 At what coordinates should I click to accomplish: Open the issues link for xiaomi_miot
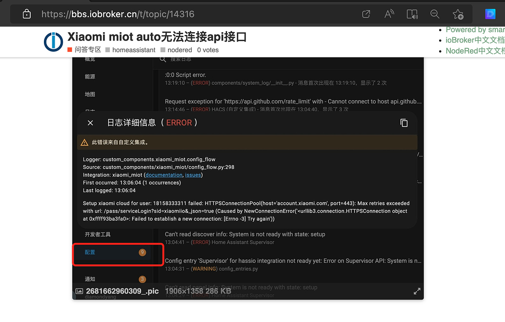(193, 175)
